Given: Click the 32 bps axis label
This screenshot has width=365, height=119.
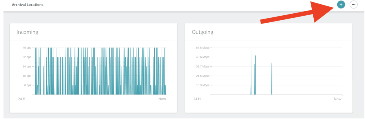Looking at the screenshot, I should pos(27,57).
